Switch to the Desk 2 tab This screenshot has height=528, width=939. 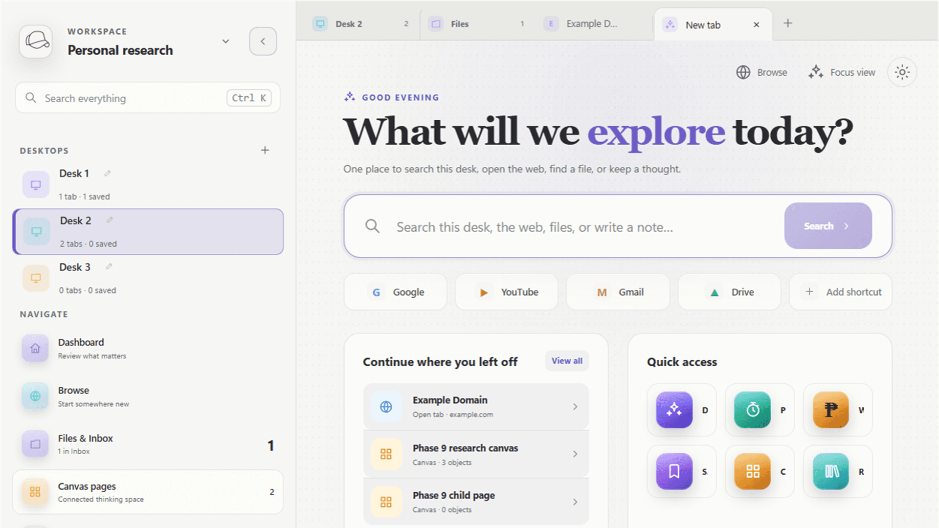point(361,24)
